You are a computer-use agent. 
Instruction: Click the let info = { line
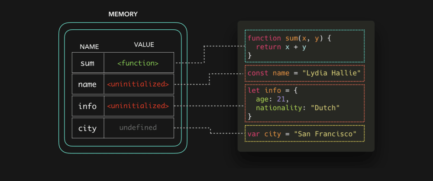272,90
